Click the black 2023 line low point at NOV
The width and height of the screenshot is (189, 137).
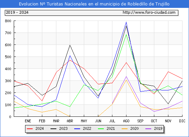pyautogui.click(x=168, y=104)
